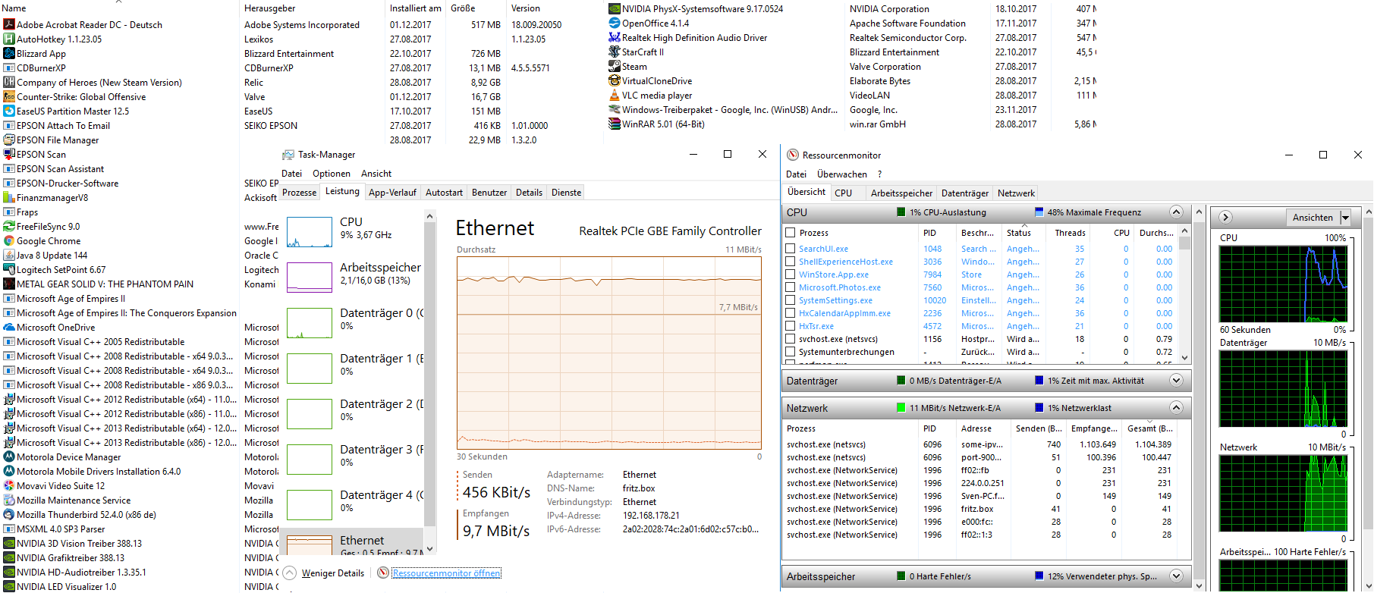Check the svchost.exe (netsvcs) CPU checkbox

(791, 339)
